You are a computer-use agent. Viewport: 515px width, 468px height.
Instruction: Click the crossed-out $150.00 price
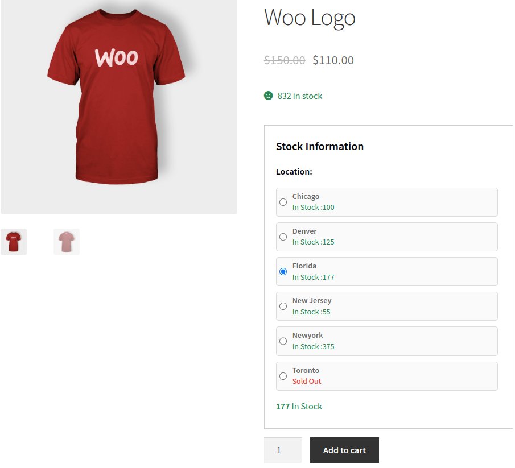[x=285, y=60]
